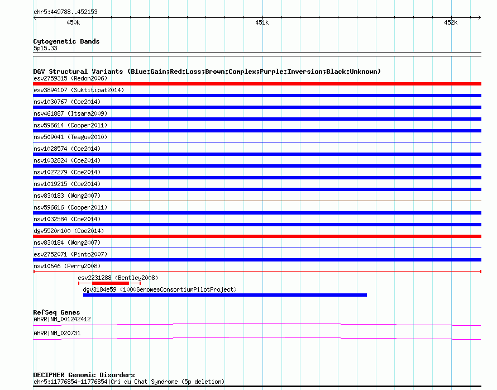Click the 451k ruler tick label
This screenshot has width=497, height=390.
[262, 22]
